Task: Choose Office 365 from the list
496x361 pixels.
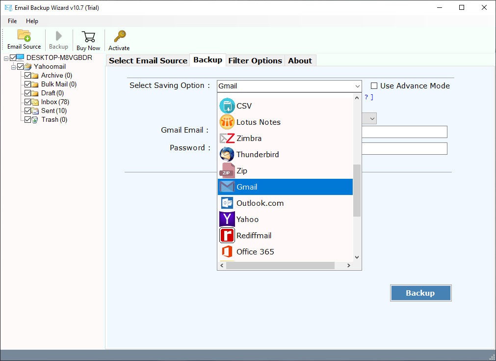Action: [285, 251]
